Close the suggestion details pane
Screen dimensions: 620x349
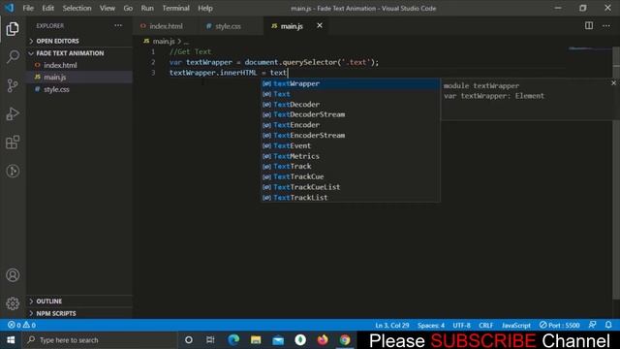613,82
